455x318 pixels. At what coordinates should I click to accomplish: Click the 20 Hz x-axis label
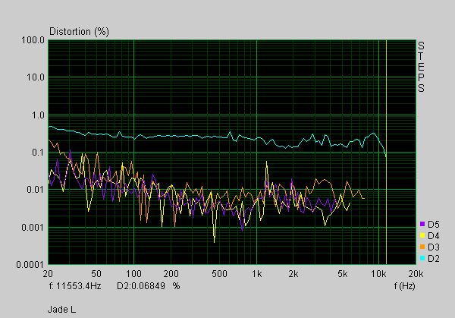(x=48, y=274)
